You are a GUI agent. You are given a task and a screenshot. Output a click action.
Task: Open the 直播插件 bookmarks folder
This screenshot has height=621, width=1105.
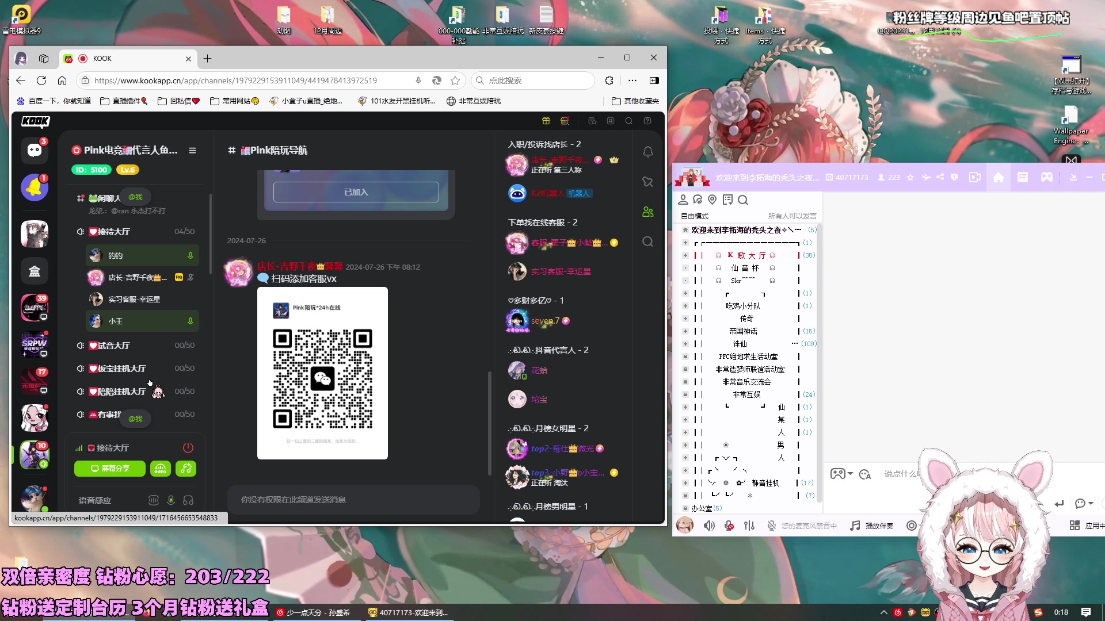click(124, 101)
